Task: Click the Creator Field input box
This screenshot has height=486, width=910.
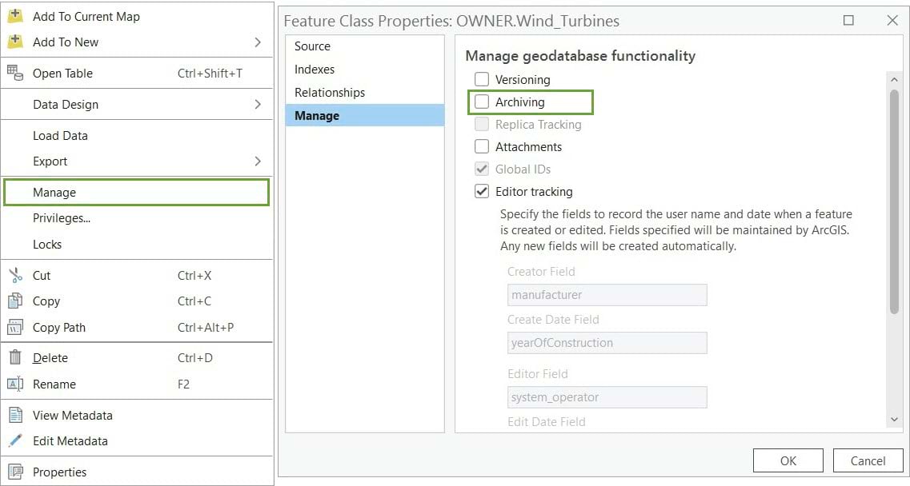Action: 607,295
